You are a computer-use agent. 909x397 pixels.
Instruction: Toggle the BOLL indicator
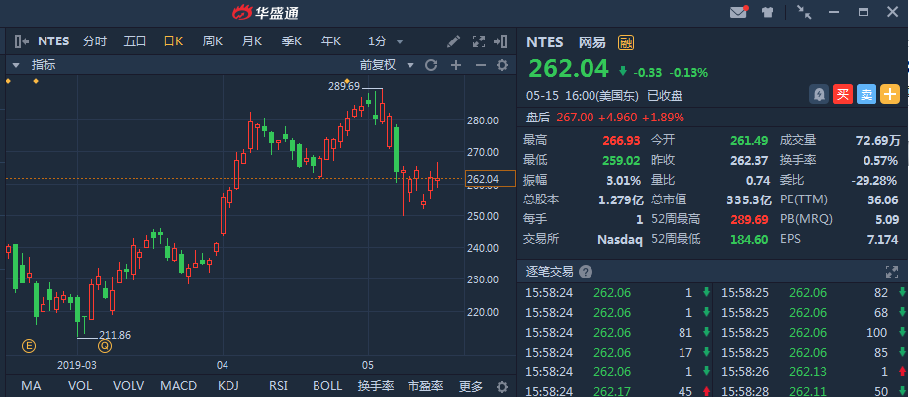(327, 386)
